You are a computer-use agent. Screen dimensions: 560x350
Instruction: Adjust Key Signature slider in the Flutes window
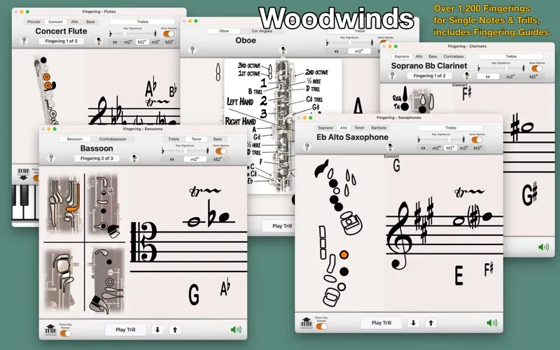pos(133,34)
